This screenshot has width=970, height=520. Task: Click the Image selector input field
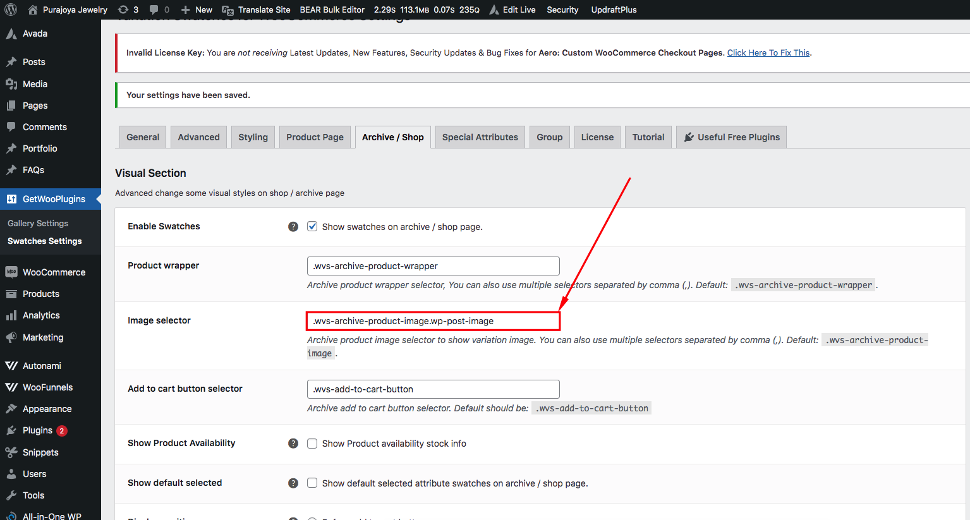[433, 321]
